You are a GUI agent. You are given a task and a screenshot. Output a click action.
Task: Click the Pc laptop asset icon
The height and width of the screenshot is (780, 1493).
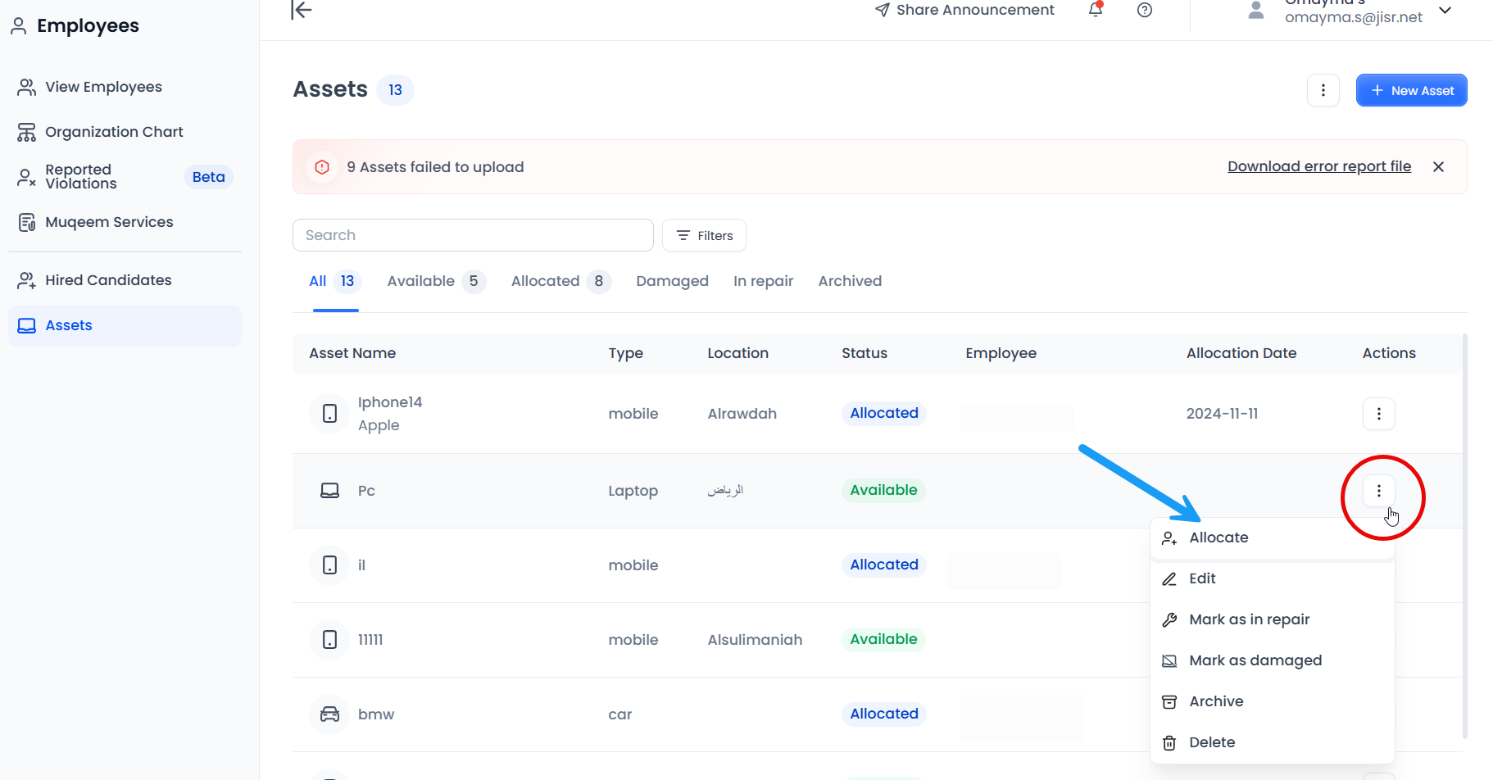point(329,491)
